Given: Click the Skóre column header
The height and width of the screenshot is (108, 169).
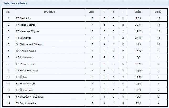Looking at the screenshot, I should 138,12.
